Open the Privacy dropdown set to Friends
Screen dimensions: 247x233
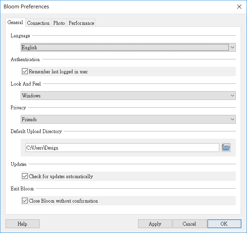pos(124,119)
